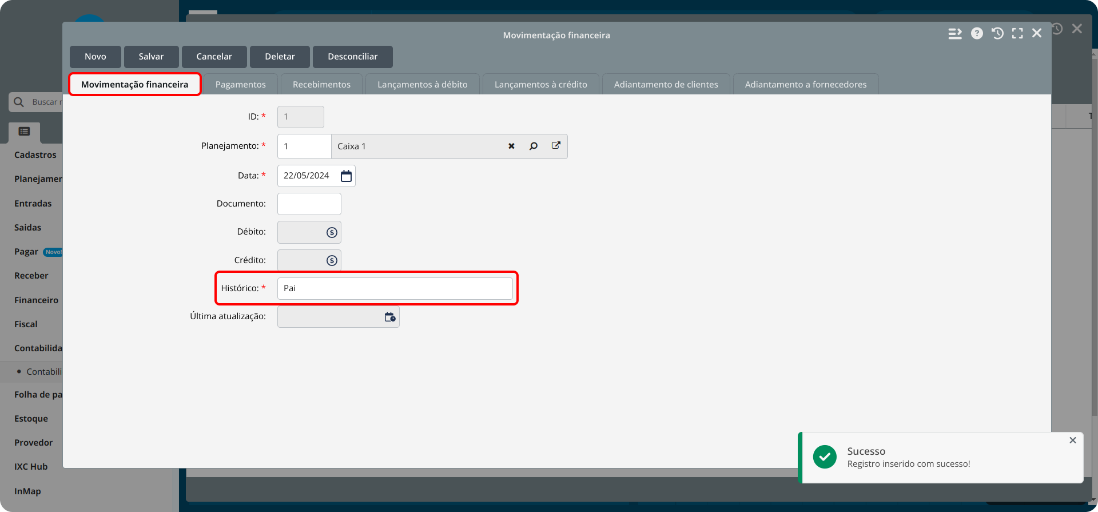Open the Lançamentos à débito tab
1098x512 pixels.
423,84
